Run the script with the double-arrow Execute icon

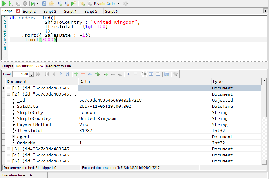coord(4,3)
